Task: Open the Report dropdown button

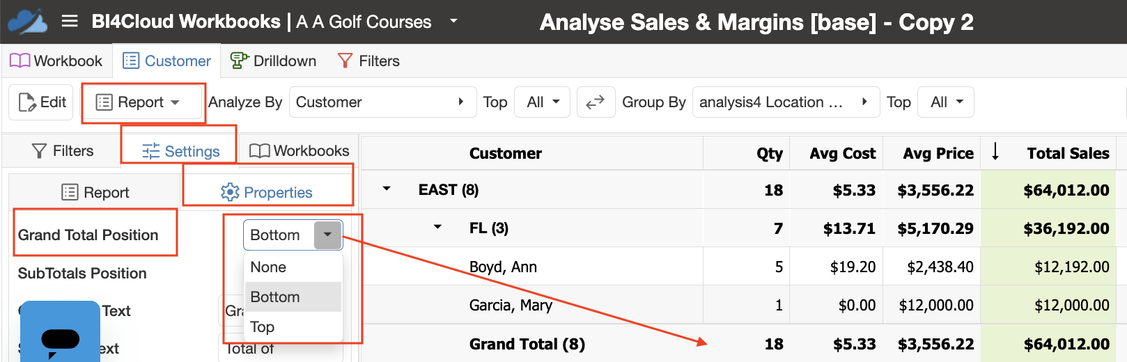Action: [143, 102]
